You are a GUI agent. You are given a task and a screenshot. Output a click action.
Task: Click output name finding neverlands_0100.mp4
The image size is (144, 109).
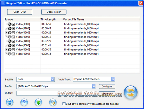[x=81, y=28]
